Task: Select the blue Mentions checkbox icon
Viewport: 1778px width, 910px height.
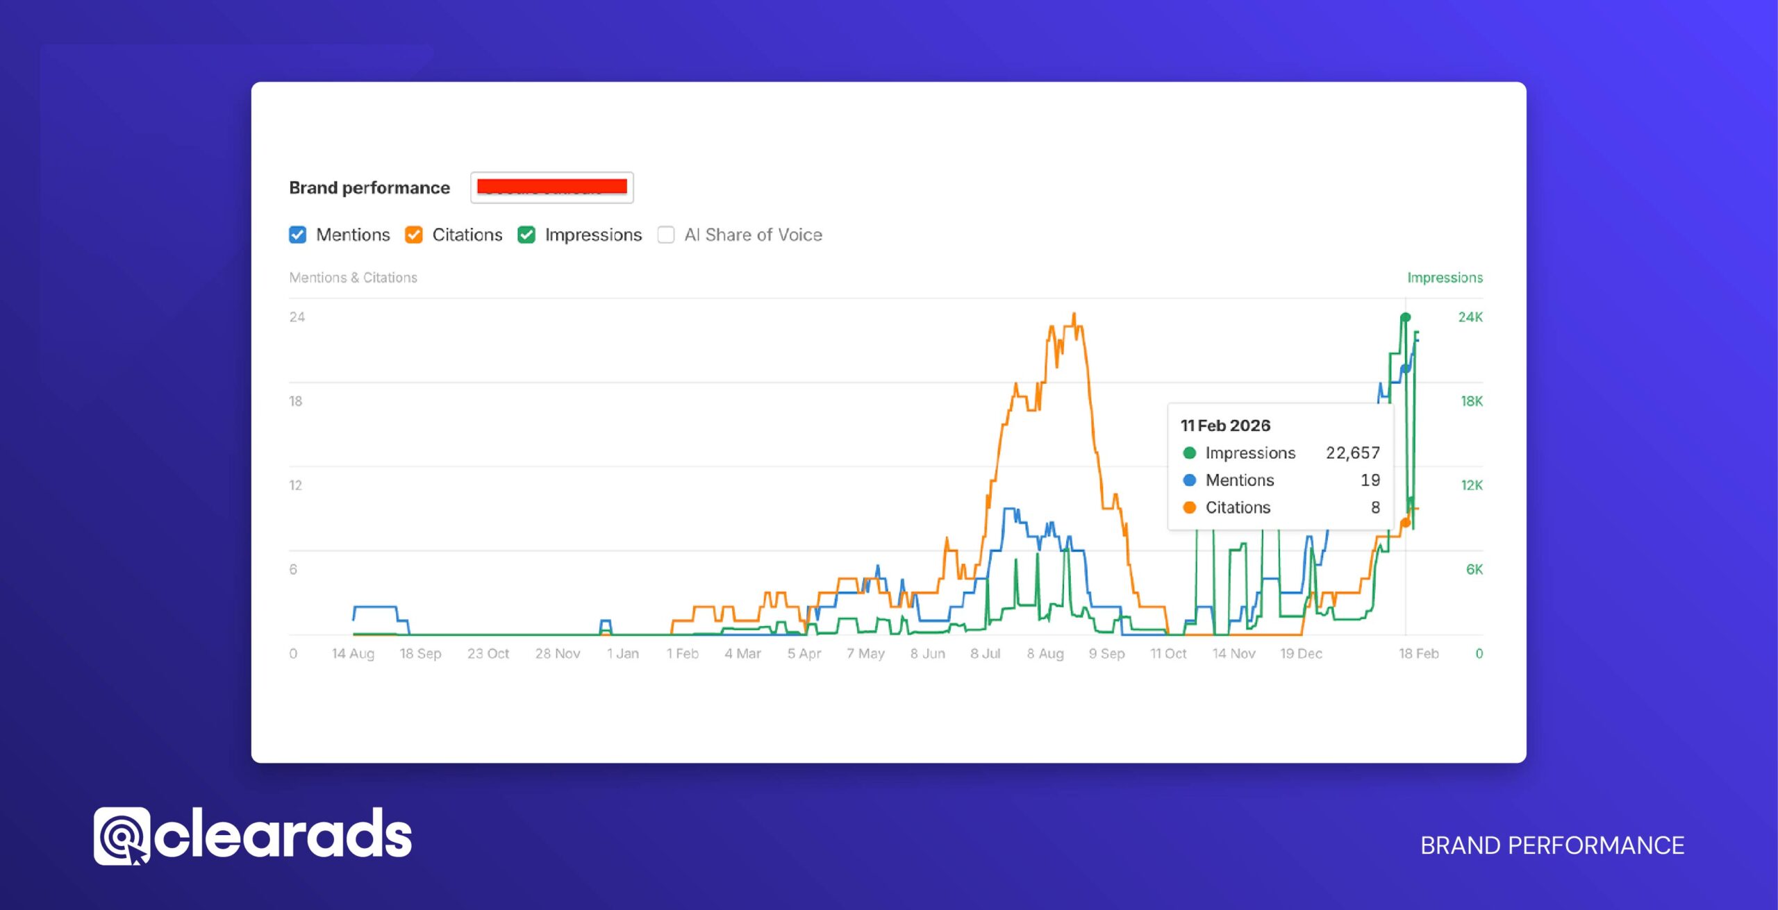Action: (x=297, y=235)
